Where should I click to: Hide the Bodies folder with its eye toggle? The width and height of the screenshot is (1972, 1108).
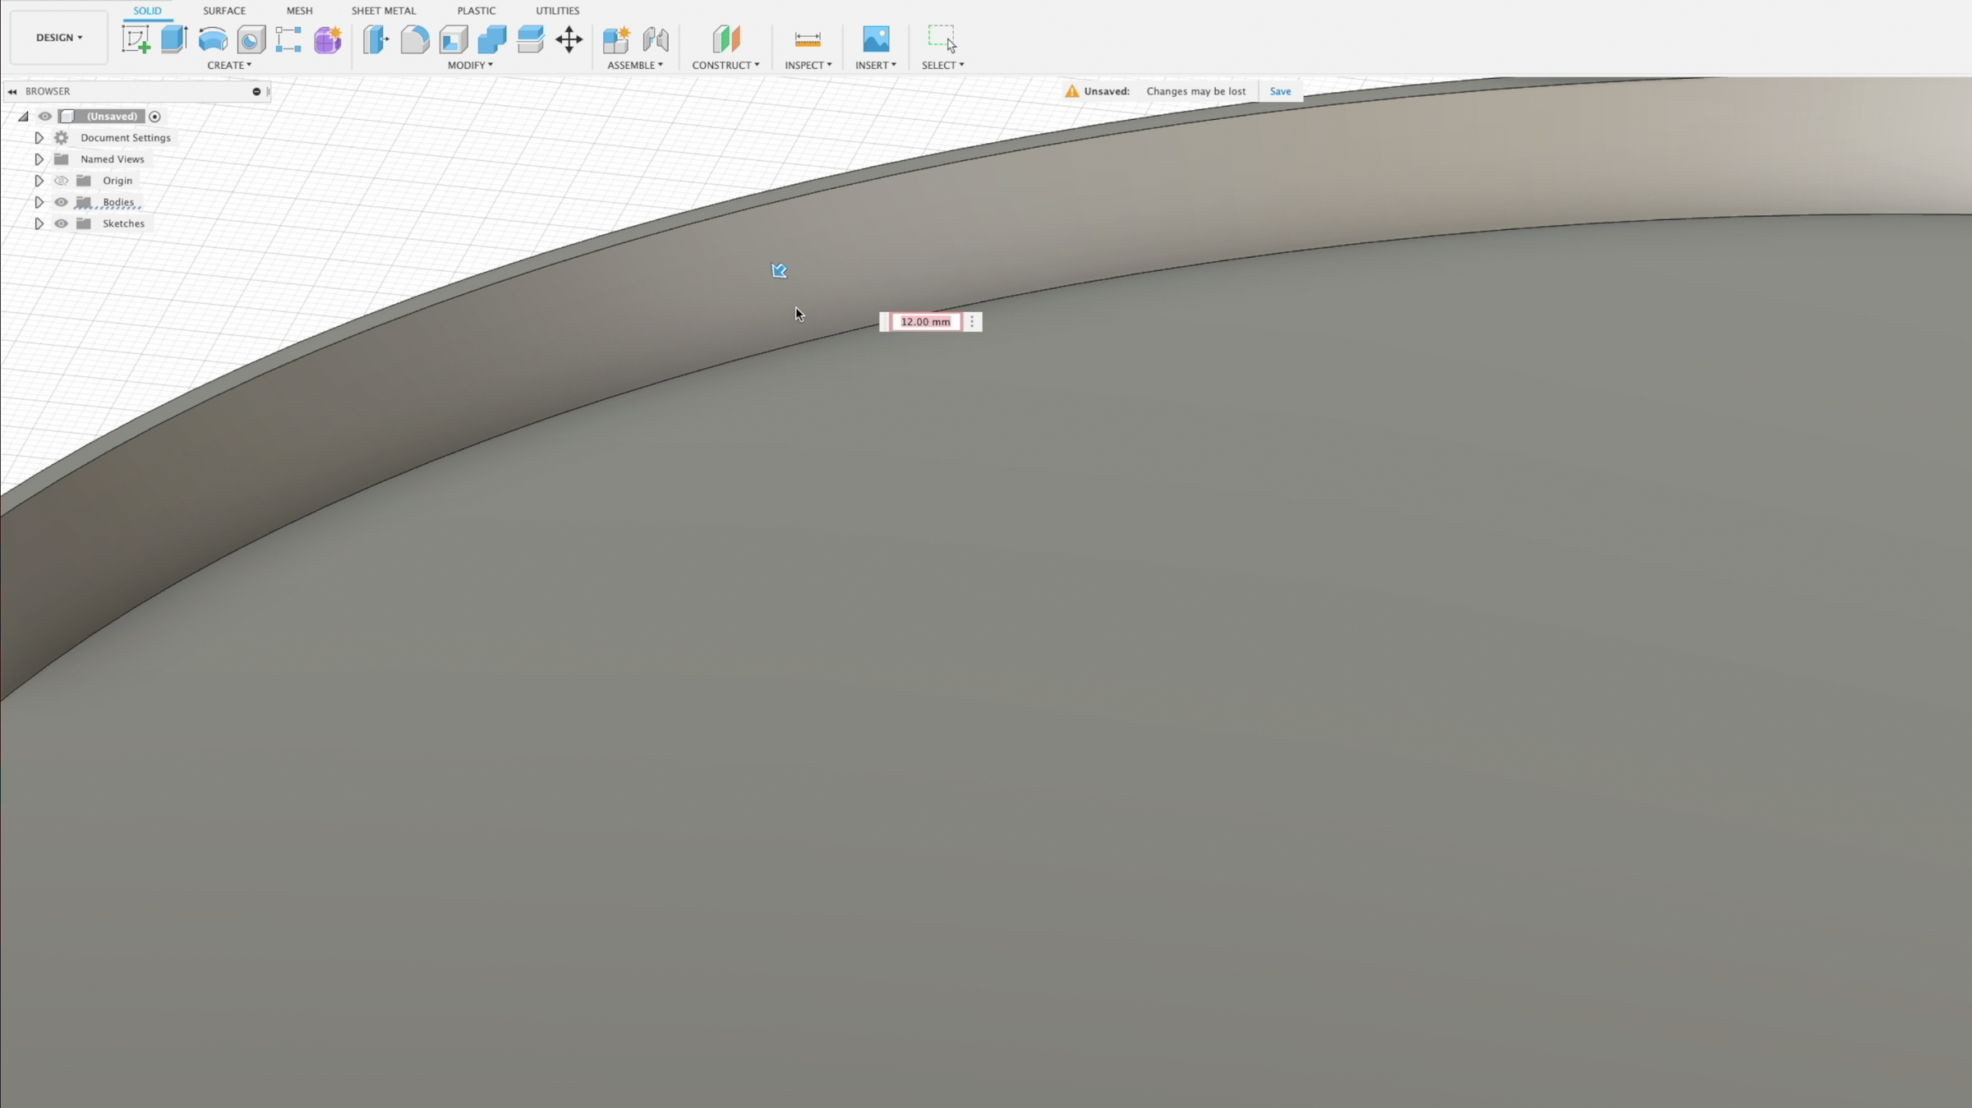(x=61, y=202)
